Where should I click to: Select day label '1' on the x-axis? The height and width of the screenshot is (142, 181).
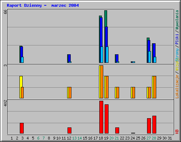pyautogui.click(x=12, y=138)
